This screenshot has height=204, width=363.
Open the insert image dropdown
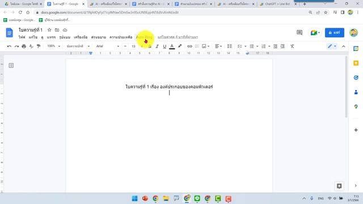[x=205, y=46]
